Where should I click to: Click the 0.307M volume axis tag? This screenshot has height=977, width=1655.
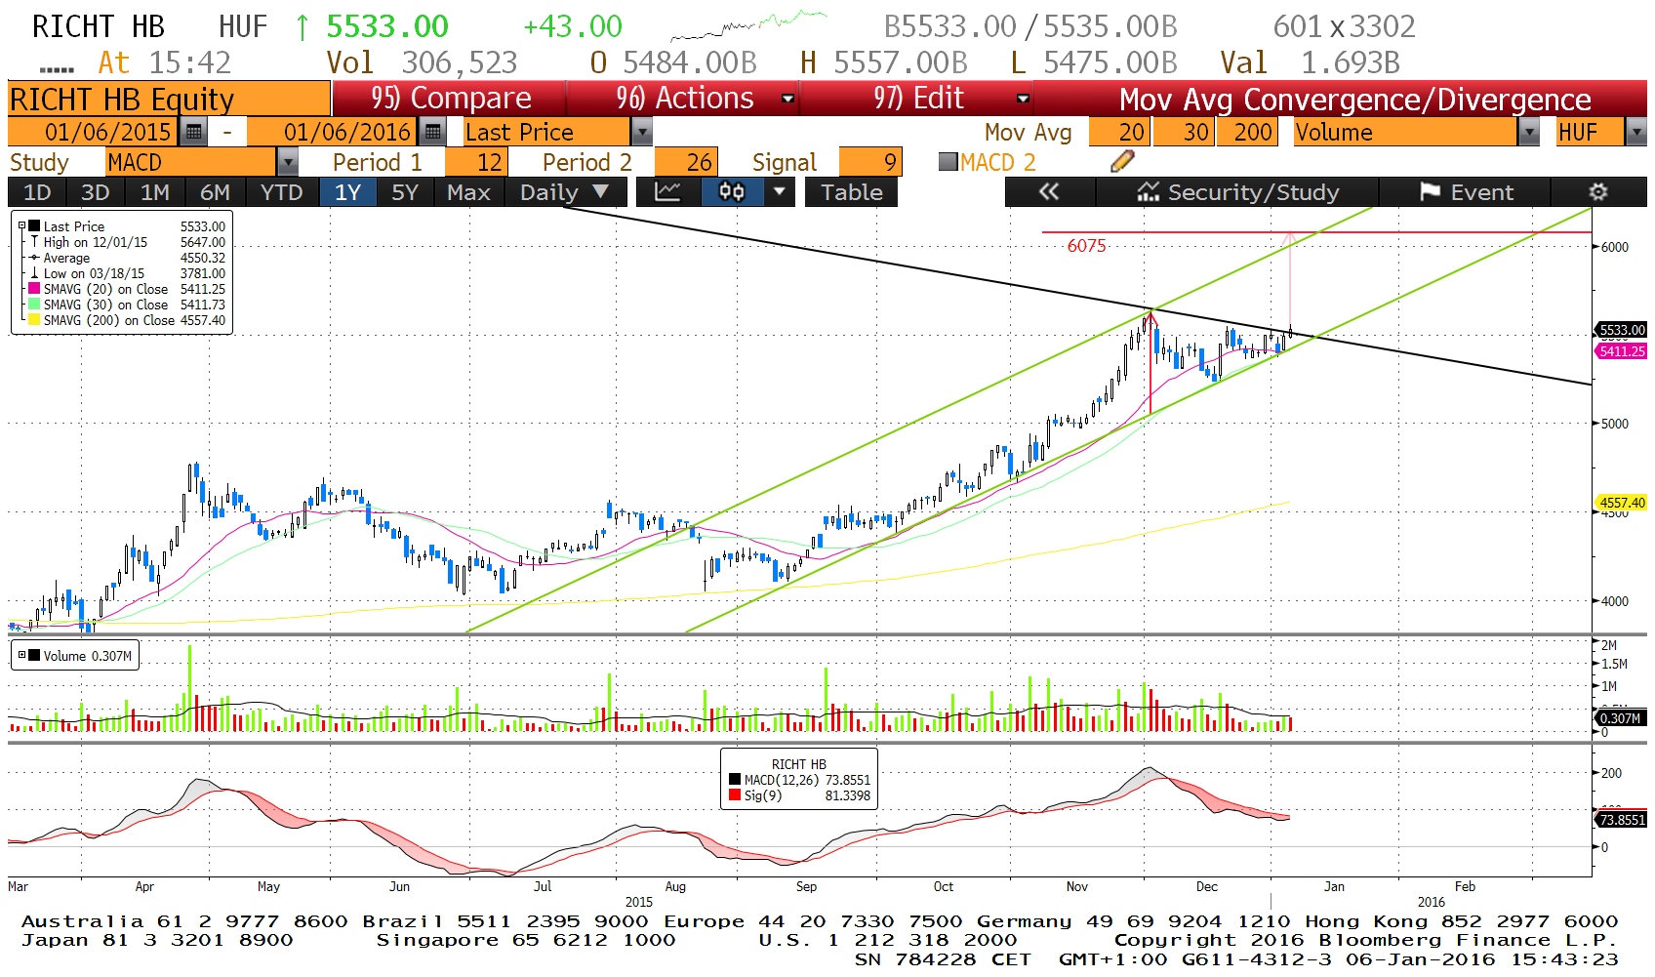coord(1620,718)
